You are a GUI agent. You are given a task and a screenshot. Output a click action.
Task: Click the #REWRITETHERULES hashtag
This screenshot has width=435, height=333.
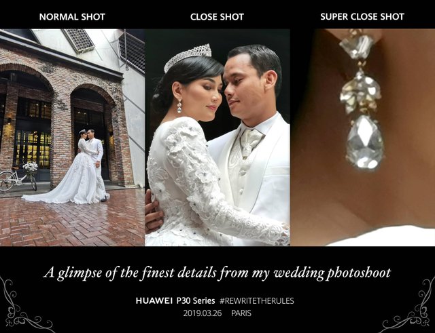point(257,300)
